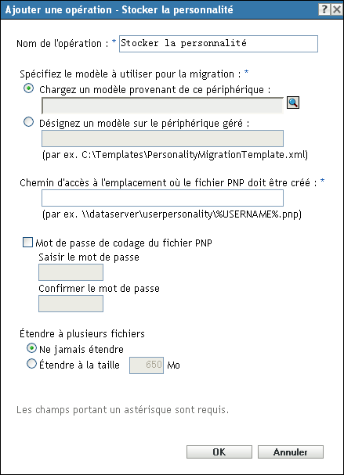The height and width of the screenshot is (475, 344).
Task: Click the 'Saisir le mot de passe' field
Action: [71, 272]
